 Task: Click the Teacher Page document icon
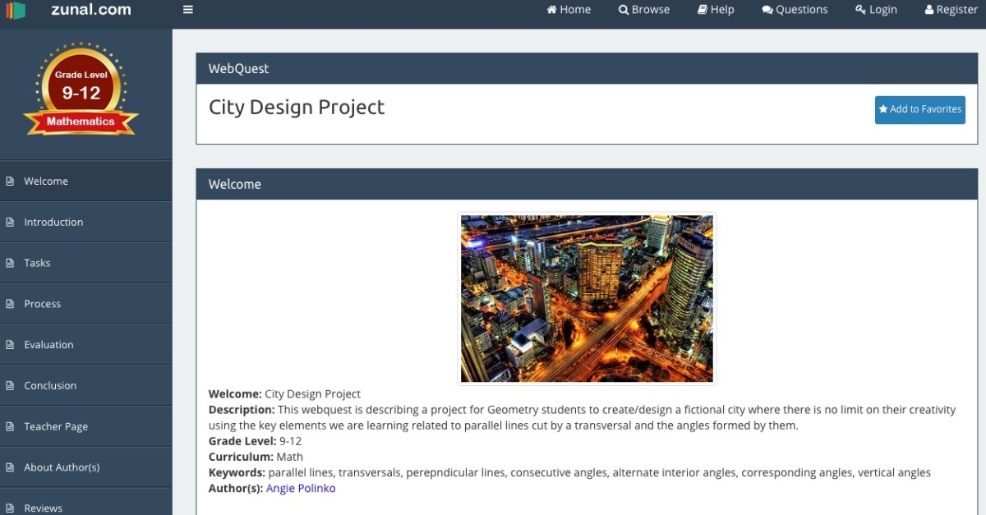(x=10, y=427)
